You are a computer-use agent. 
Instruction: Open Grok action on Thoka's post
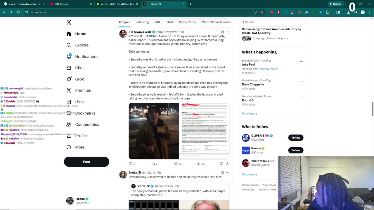click(222, 173)
